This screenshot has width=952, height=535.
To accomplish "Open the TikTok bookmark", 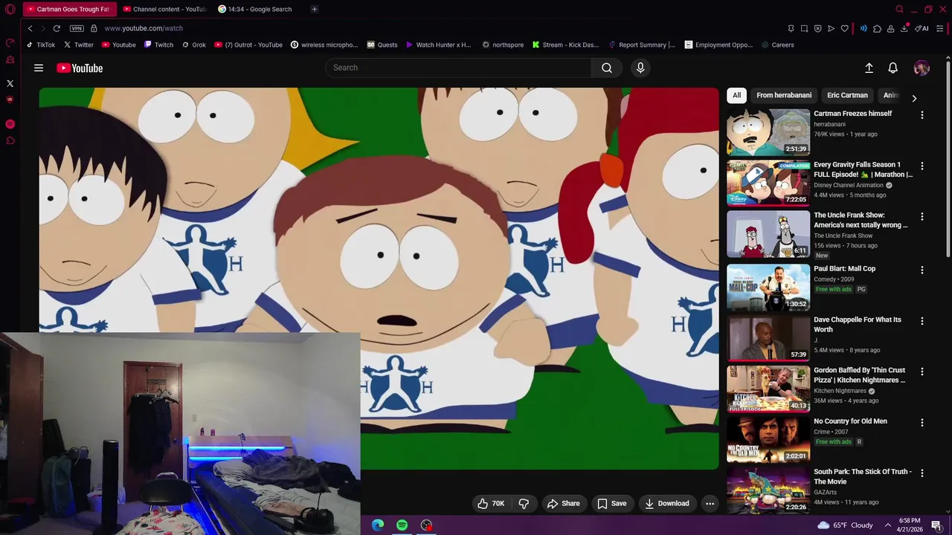I will 41,45.
